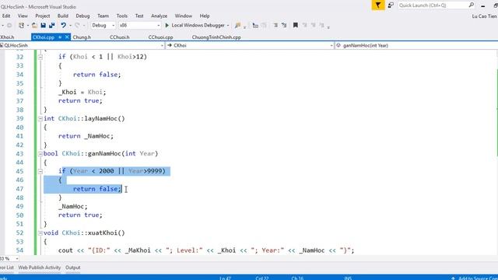
Task: Click the notifications flag icon
Action: (x=378, y=5)
